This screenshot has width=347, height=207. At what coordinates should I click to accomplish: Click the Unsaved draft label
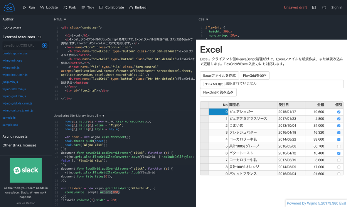[295, 8]
